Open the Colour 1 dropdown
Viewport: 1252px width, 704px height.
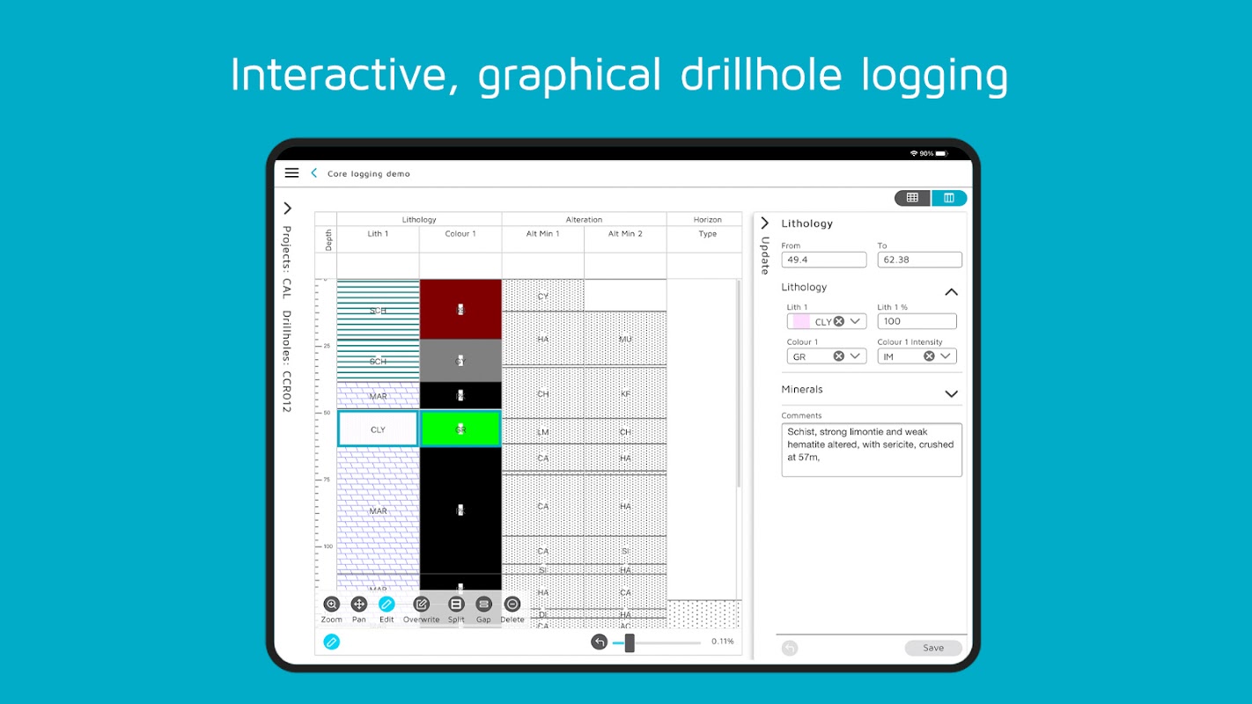pyautogui.click(x=855, y=356)
